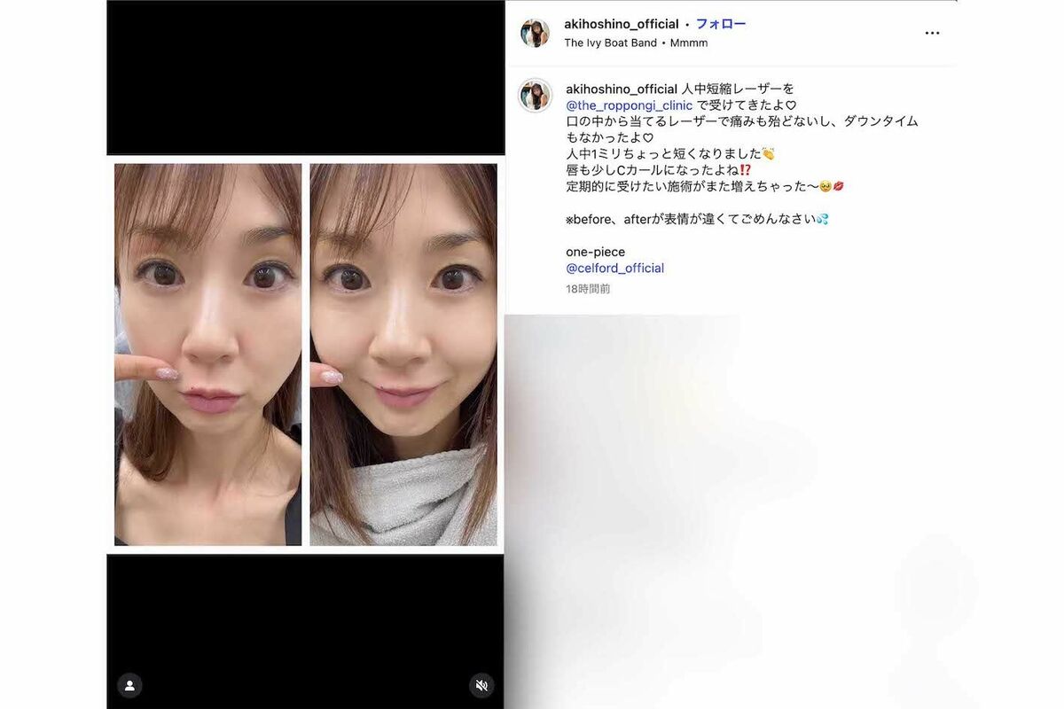This screenshot has width=1064, height=709.
Task: Open the 18時間前 timestamp link
Action: tap(588, 289)
